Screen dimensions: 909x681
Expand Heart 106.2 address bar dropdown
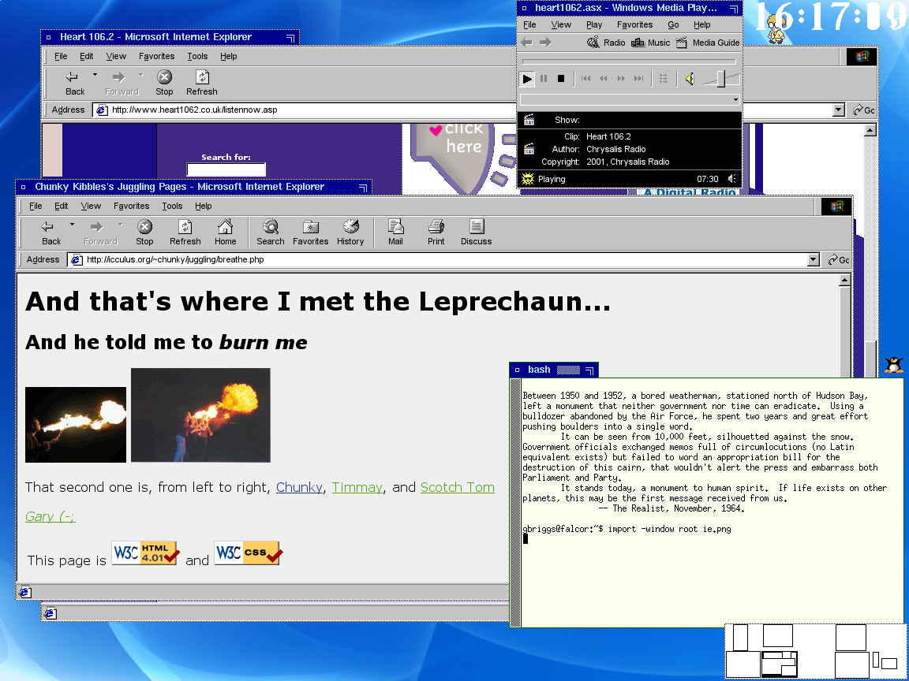tap(838, 110)
